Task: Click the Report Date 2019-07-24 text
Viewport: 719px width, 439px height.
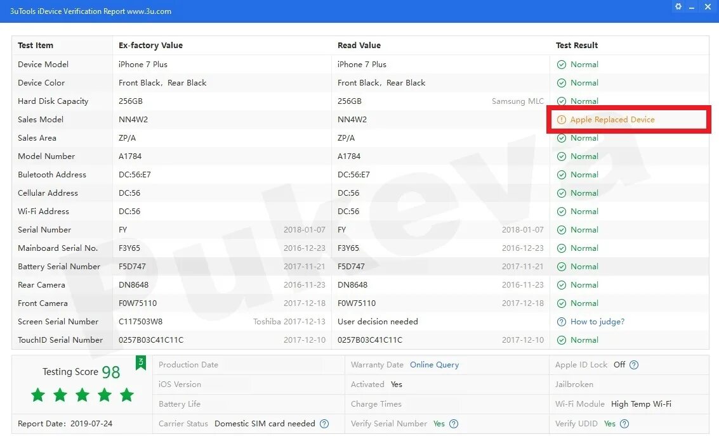Action: coord(65,424)
